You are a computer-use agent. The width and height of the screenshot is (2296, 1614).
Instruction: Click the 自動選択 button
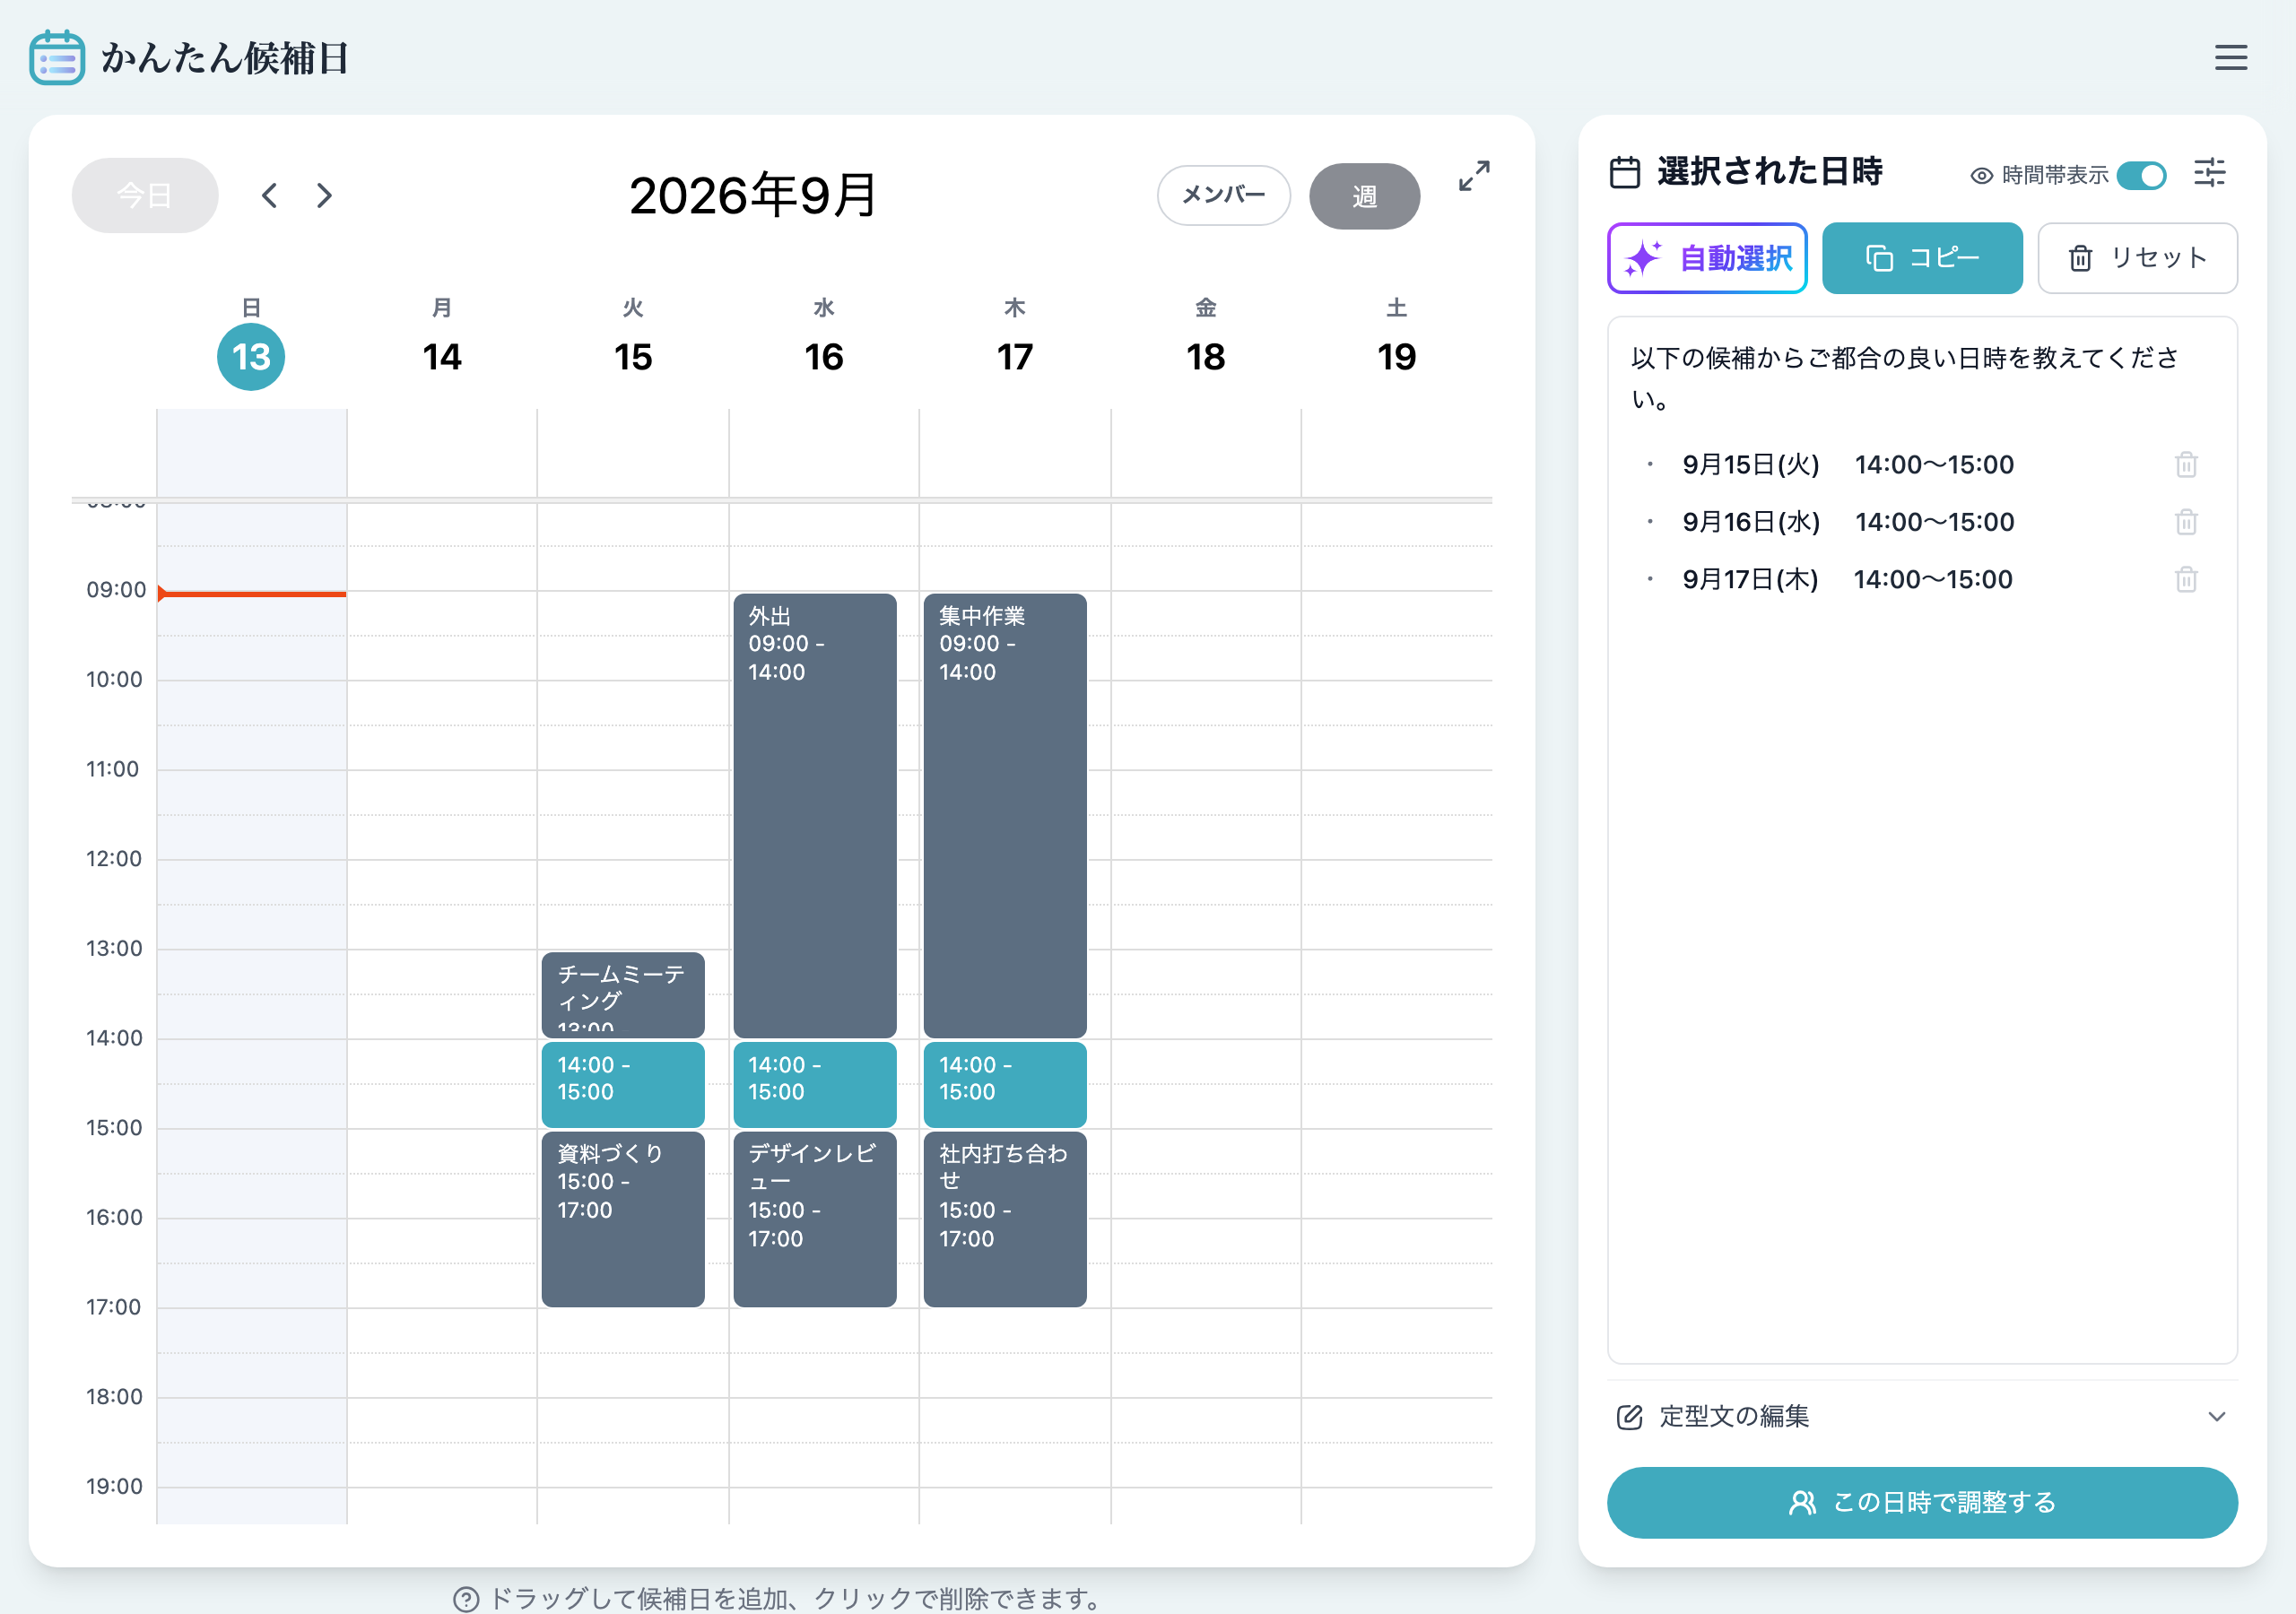pos(1707,258)
